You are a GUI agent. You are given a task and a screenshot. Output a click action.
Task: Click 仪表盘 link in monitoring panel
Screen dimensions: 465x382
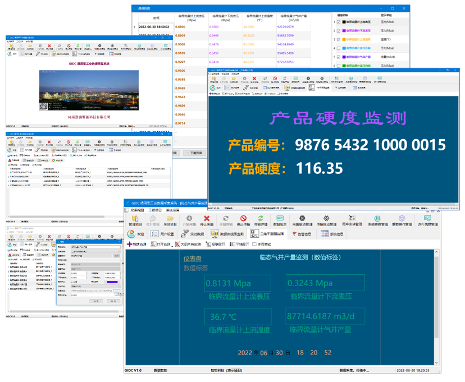(x=192, y=258)
